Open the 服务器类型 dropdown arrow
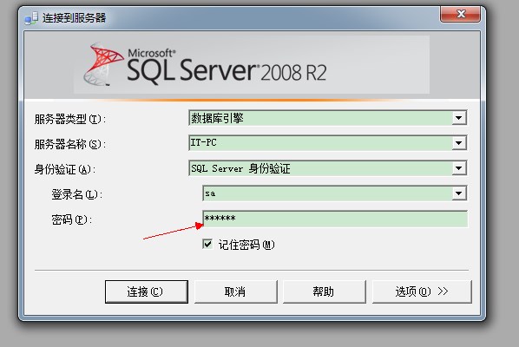 (x=459, y=118)
